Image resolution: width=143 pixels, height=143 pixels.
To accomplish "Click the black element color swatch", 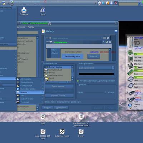I will (x=96, y=74).
